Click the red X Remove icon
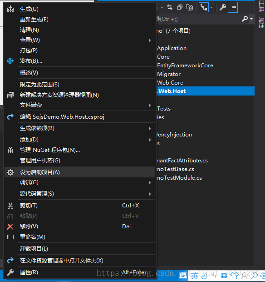The height and width of the screenshot is (282, 265). click(10, 227)
